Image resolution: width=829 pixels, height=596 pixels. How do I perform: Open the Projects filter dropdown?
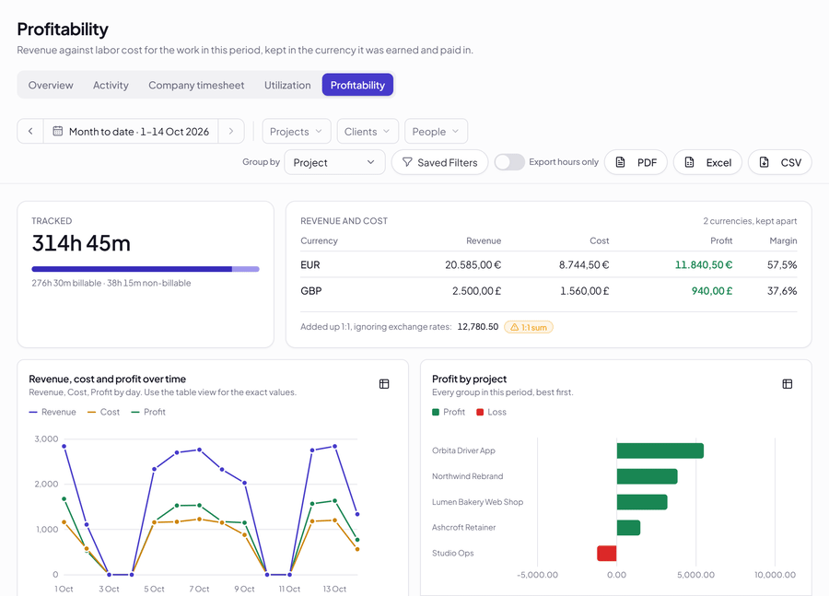click(x=296, y=131)
